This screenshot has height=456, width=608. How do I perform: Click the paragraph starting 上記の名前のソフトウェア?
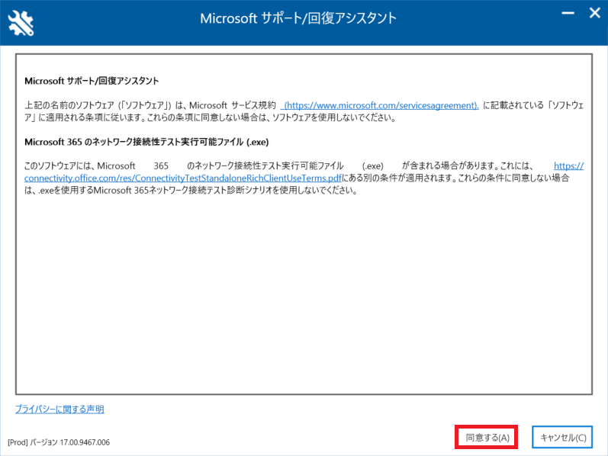304,111
